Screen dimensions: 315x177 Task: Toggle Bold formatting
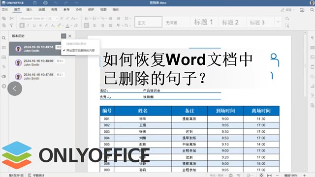tap(22, 26)
